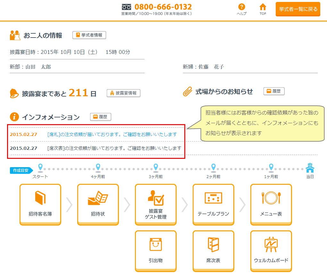Viewport: 327px width, 274px height.
Task: Open 招待状 invitation tile
Action: coord(98,204)
